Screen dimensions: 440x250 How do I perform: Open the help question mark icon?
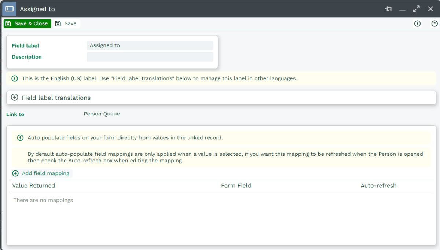pyautogui.click(x=434, y=23)
